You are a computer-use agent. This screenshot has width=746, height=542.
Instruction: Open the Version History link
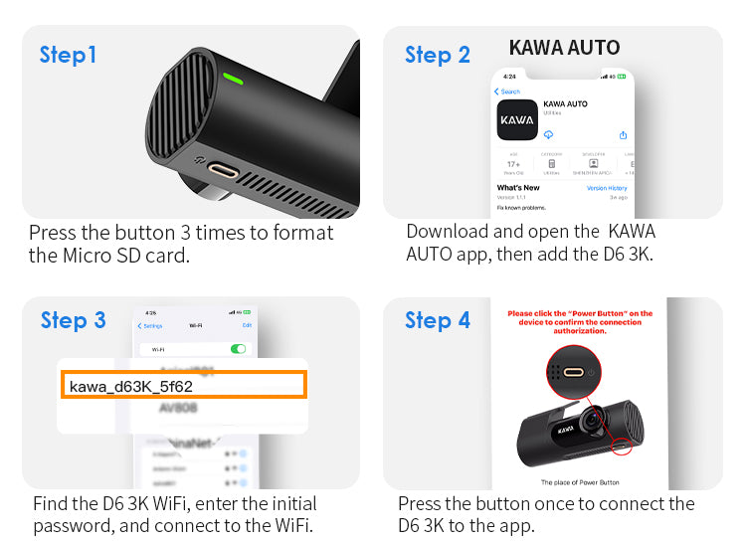point(607,188)
